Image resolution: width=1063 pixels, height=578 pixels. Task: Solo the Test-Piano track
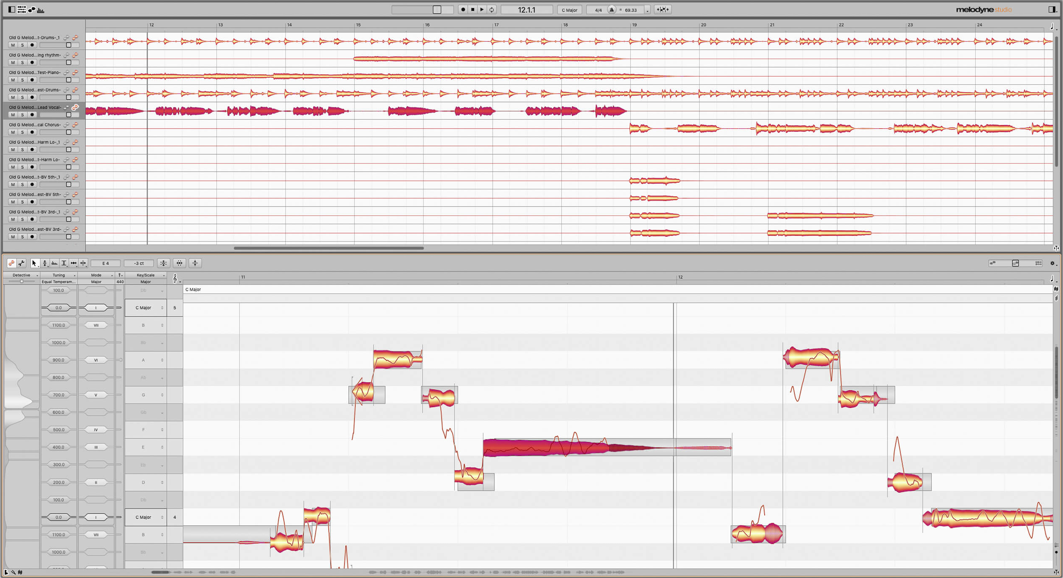(22, 80)
